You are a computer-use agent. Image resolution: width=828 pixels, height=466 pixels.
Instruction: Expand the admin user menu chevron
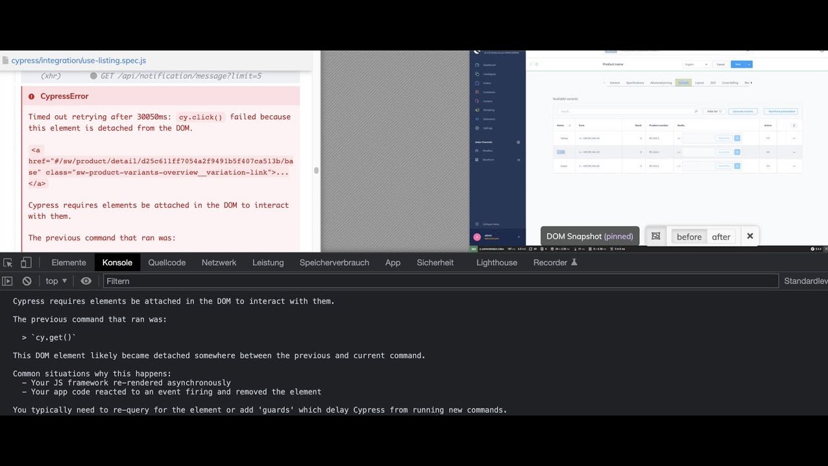click(x=518, y=237)
